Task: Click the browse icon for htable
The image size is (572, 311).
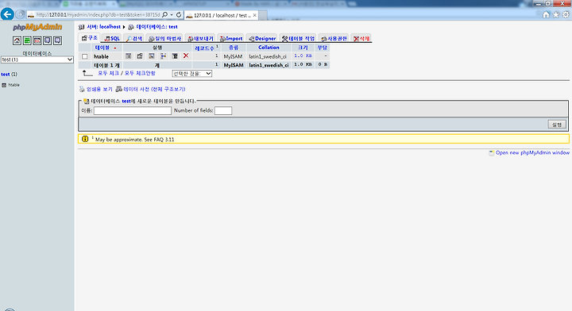Action: pos(129,56)
